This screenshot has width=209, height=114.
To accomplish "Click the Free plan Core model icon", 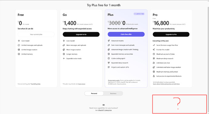I will click(19, 41).
